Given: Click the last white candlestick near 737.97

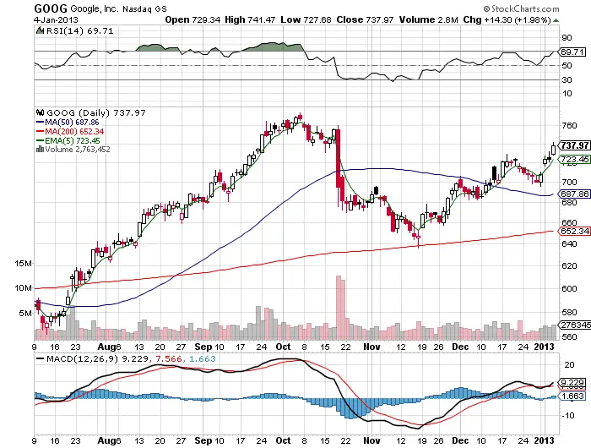Looking at the screenshot, I should (x=553, y=149).
